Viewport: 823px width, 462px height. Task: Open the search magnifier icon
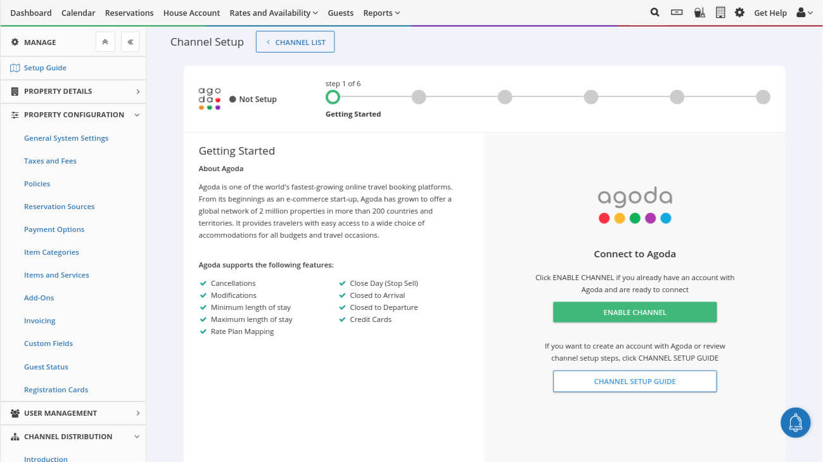pos(655,12)
